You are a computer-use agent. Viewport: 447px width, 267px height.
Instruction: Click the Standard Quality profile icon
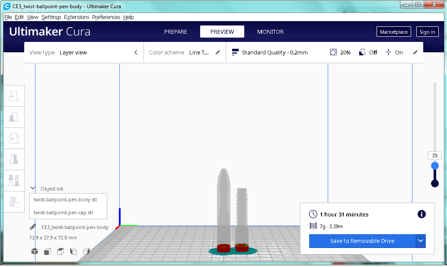[x=235, y=52]
